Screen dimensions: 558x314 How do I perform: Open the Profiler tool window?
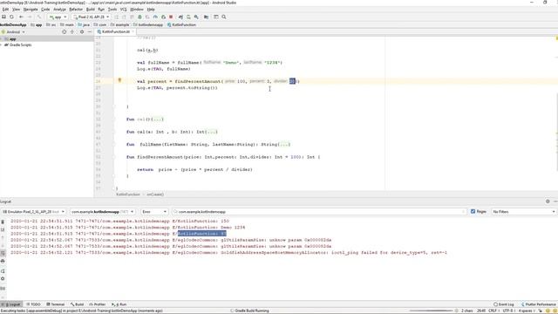[x=98, y=304]
